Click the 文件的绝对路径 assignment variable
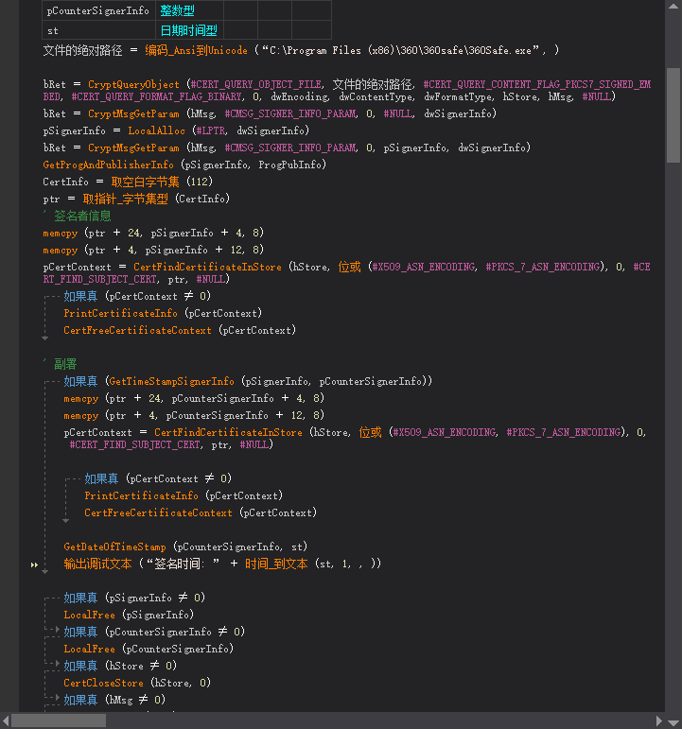Image resolution: width=682 pixels, height=729 pixels. (x=83, y=50)
